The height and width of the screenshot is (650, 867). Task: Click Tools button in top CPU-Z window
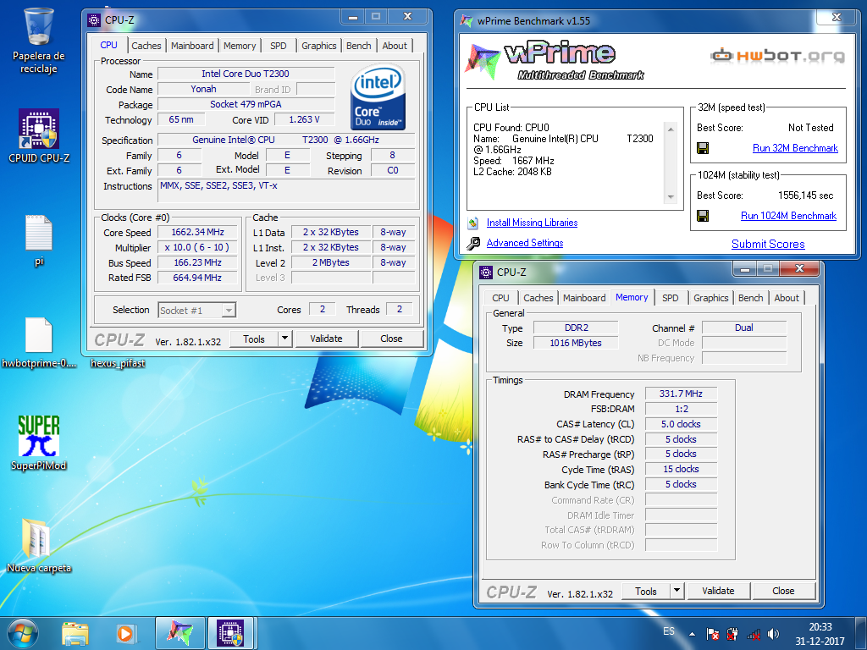[x=254, y=339]
